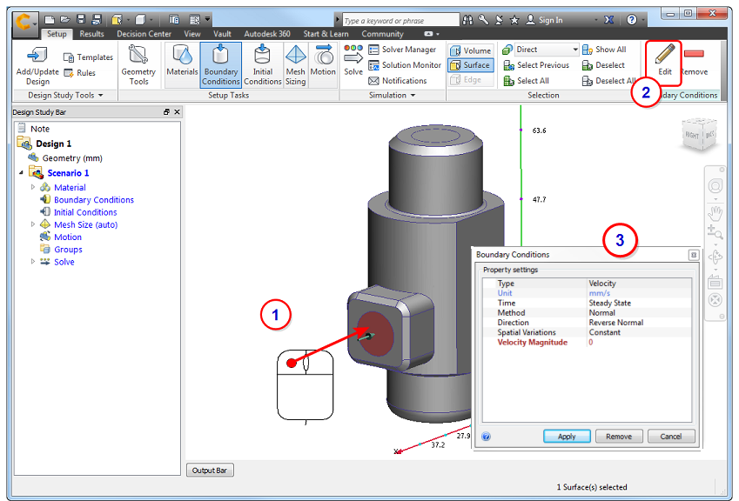Enable Volume selection mode
The height and width of the screenshot is (501, 739).
click(473, 50)
